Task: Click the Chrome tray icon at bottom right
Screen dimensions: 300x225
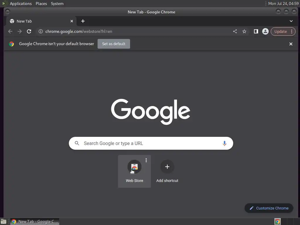Action: 277,221
